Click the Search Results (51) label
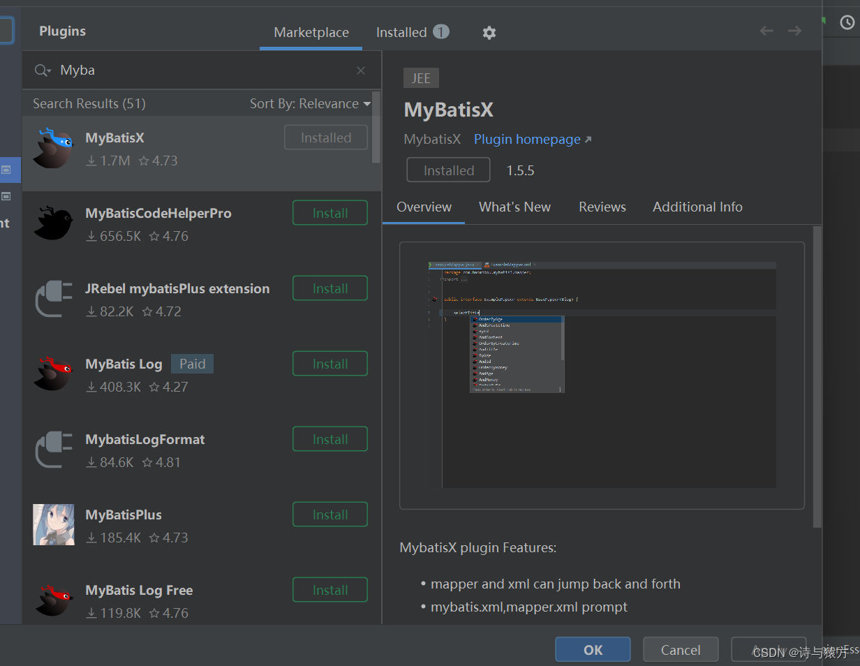Image resolution: width=860 pixels, height=666 pixels. coord(89,103)
